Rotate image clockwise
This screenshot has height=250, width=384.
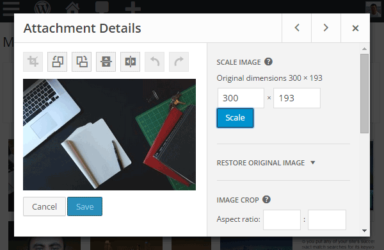point(81,62)
